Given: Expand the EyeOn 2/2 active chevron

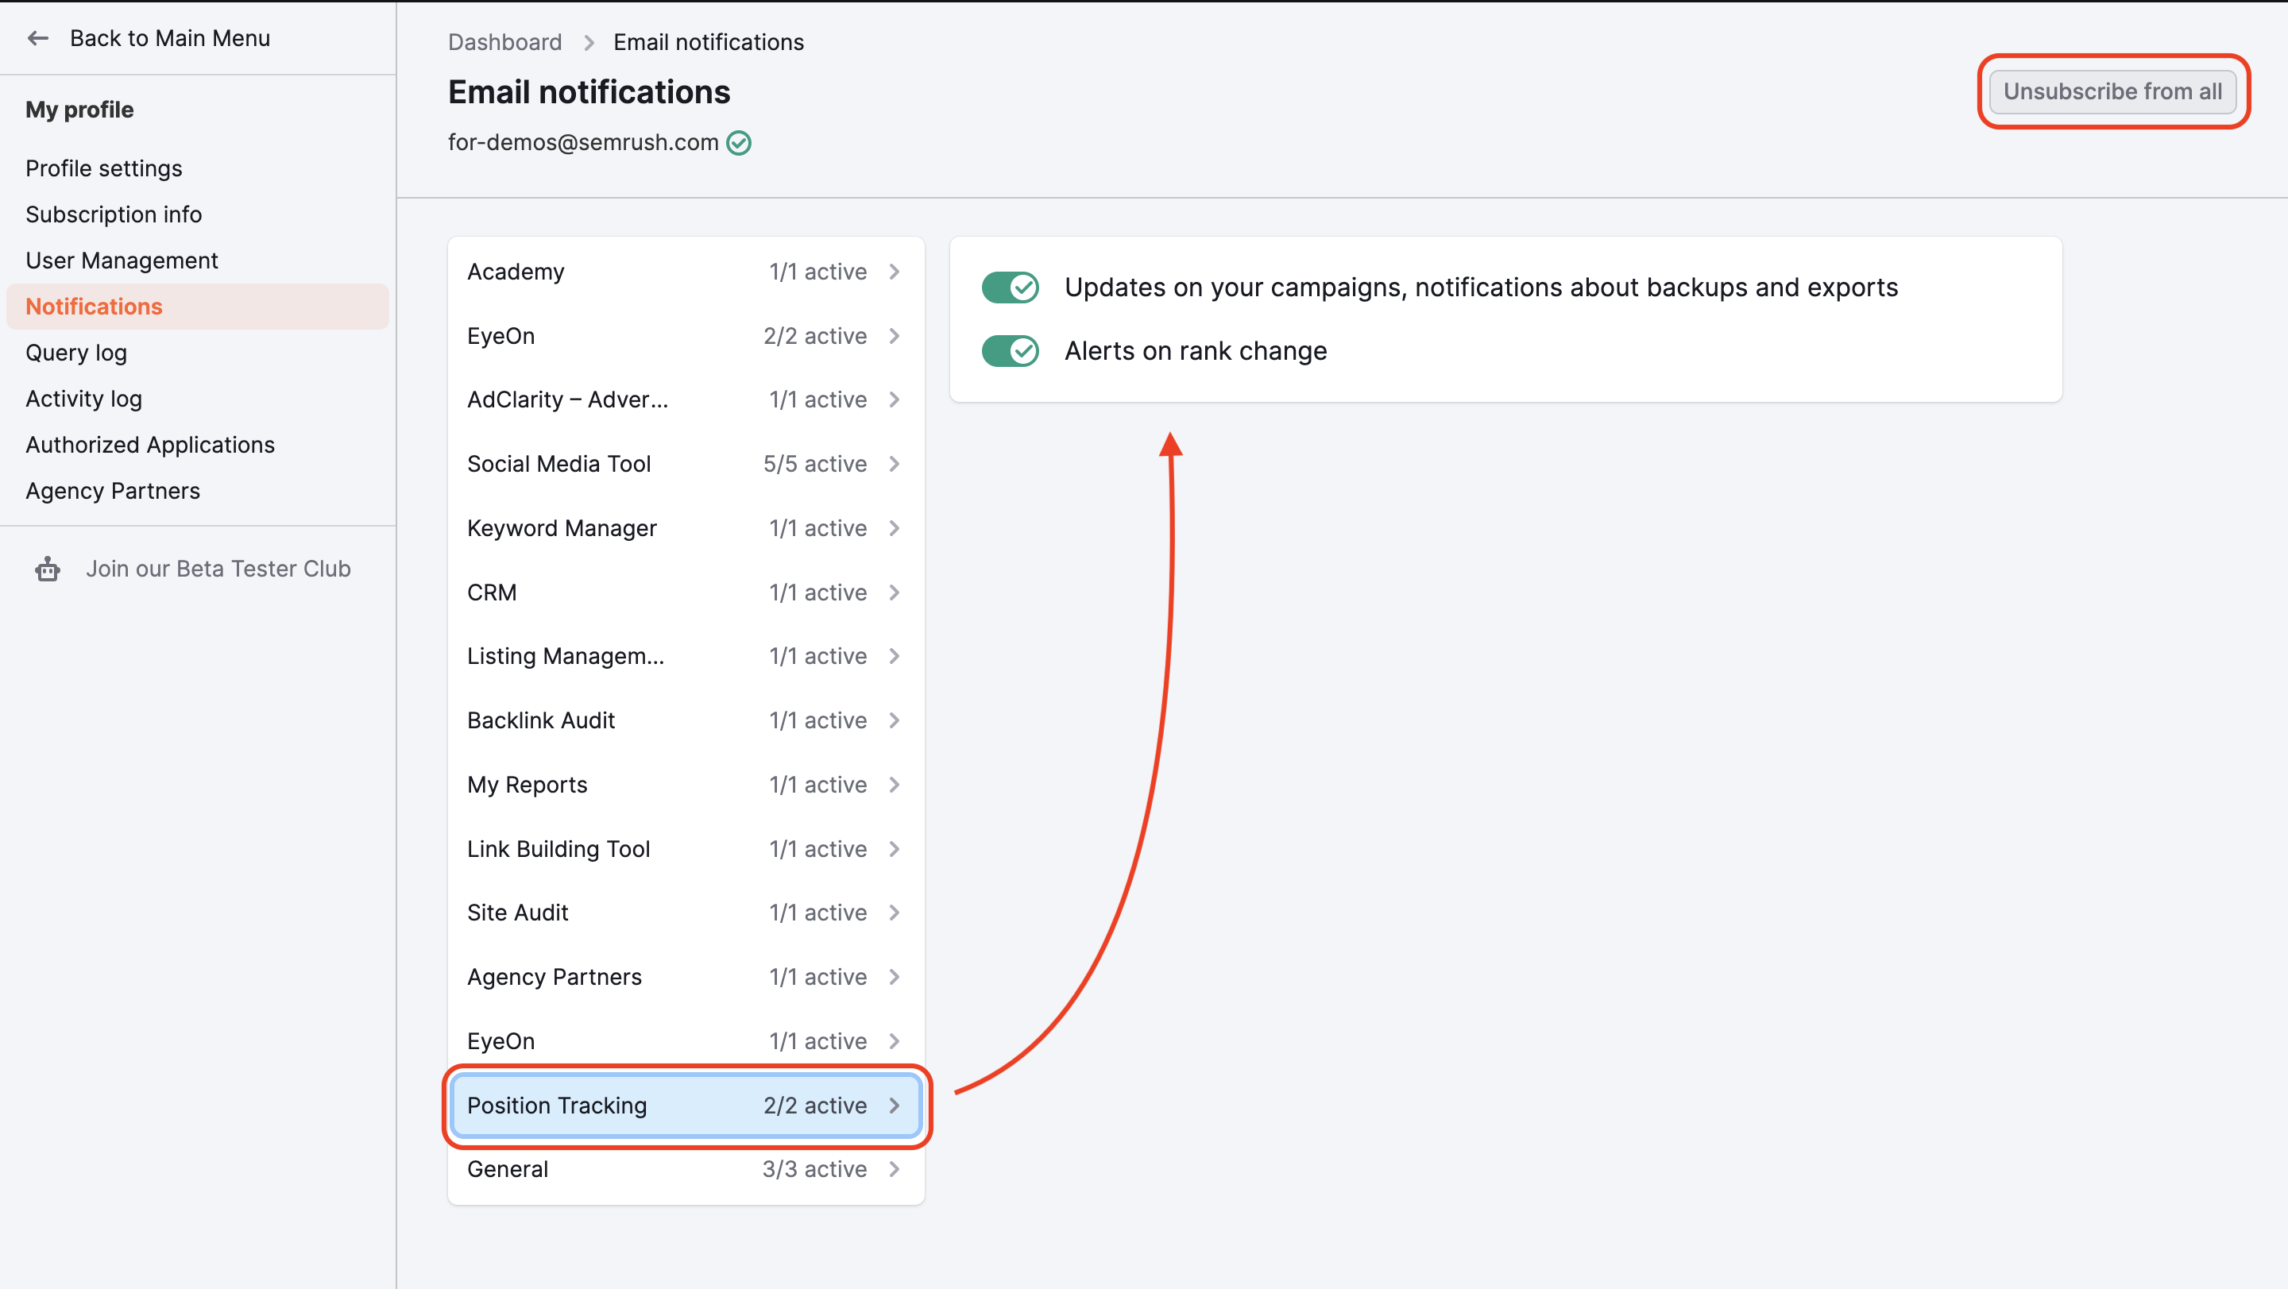Looking at the screenshot, I should pos(895,337).
